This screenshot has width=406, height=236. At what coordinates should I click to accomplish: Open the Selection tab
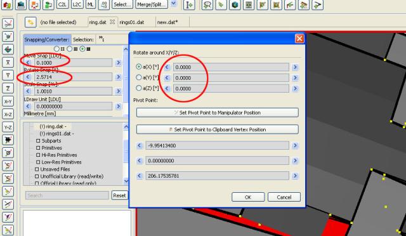tap(83, 39)
